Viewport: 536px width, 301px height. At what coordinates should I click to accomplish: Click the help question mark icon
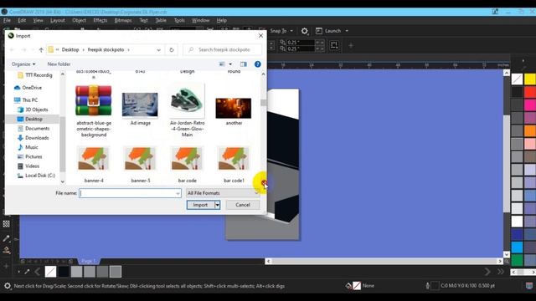coord(257,64)
